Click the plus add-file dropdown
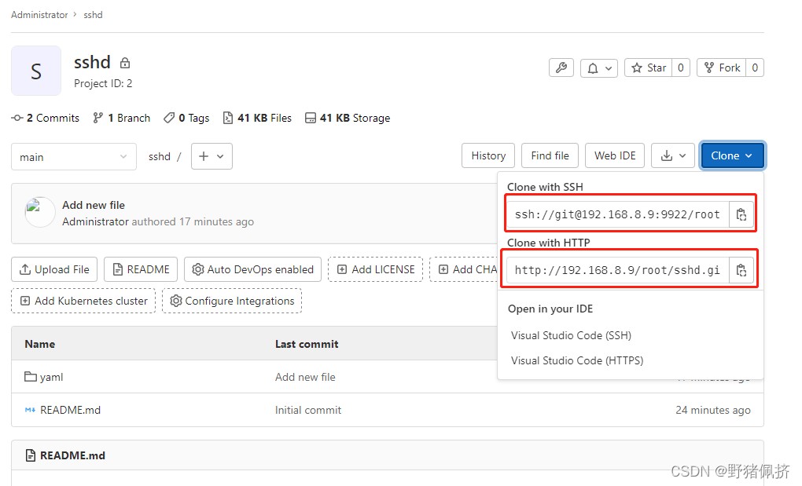This screenshot has width=802, height=486. pos(211,156)
